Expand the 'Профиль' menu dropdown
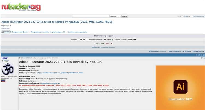 click(x=187, y=16)
